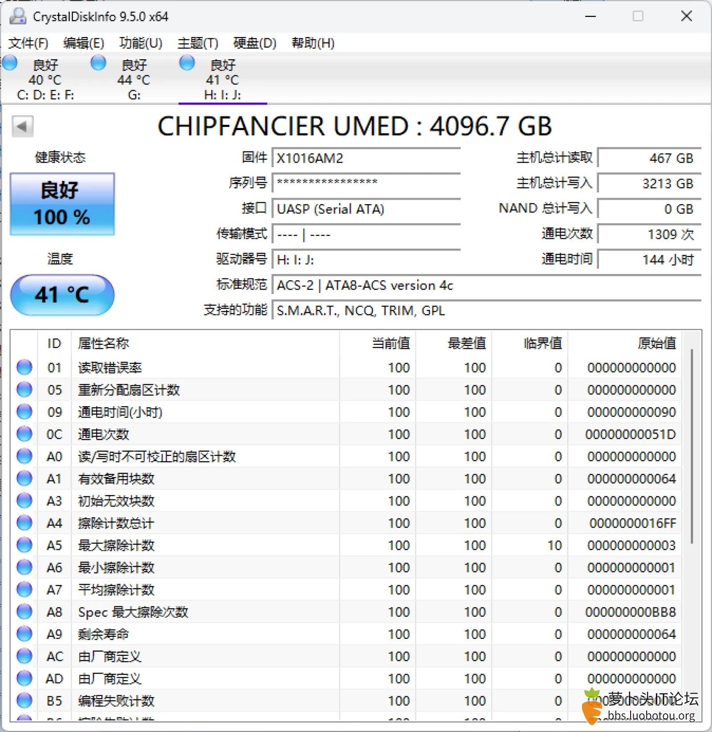Screen dimensions: 712x732
Task: Click the 良好 100 % health status button
Action: [62, 204]
